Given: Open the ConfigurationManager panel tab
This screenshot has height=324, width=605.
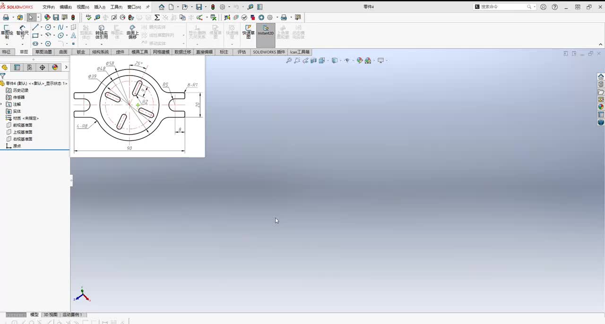Looking at the screenshot, I should (29, 68).
